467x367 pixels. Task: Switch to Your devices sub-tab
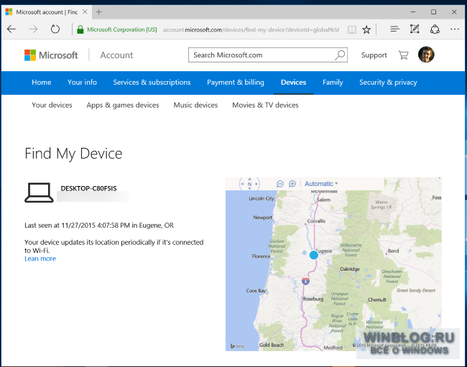coord(52,105)
